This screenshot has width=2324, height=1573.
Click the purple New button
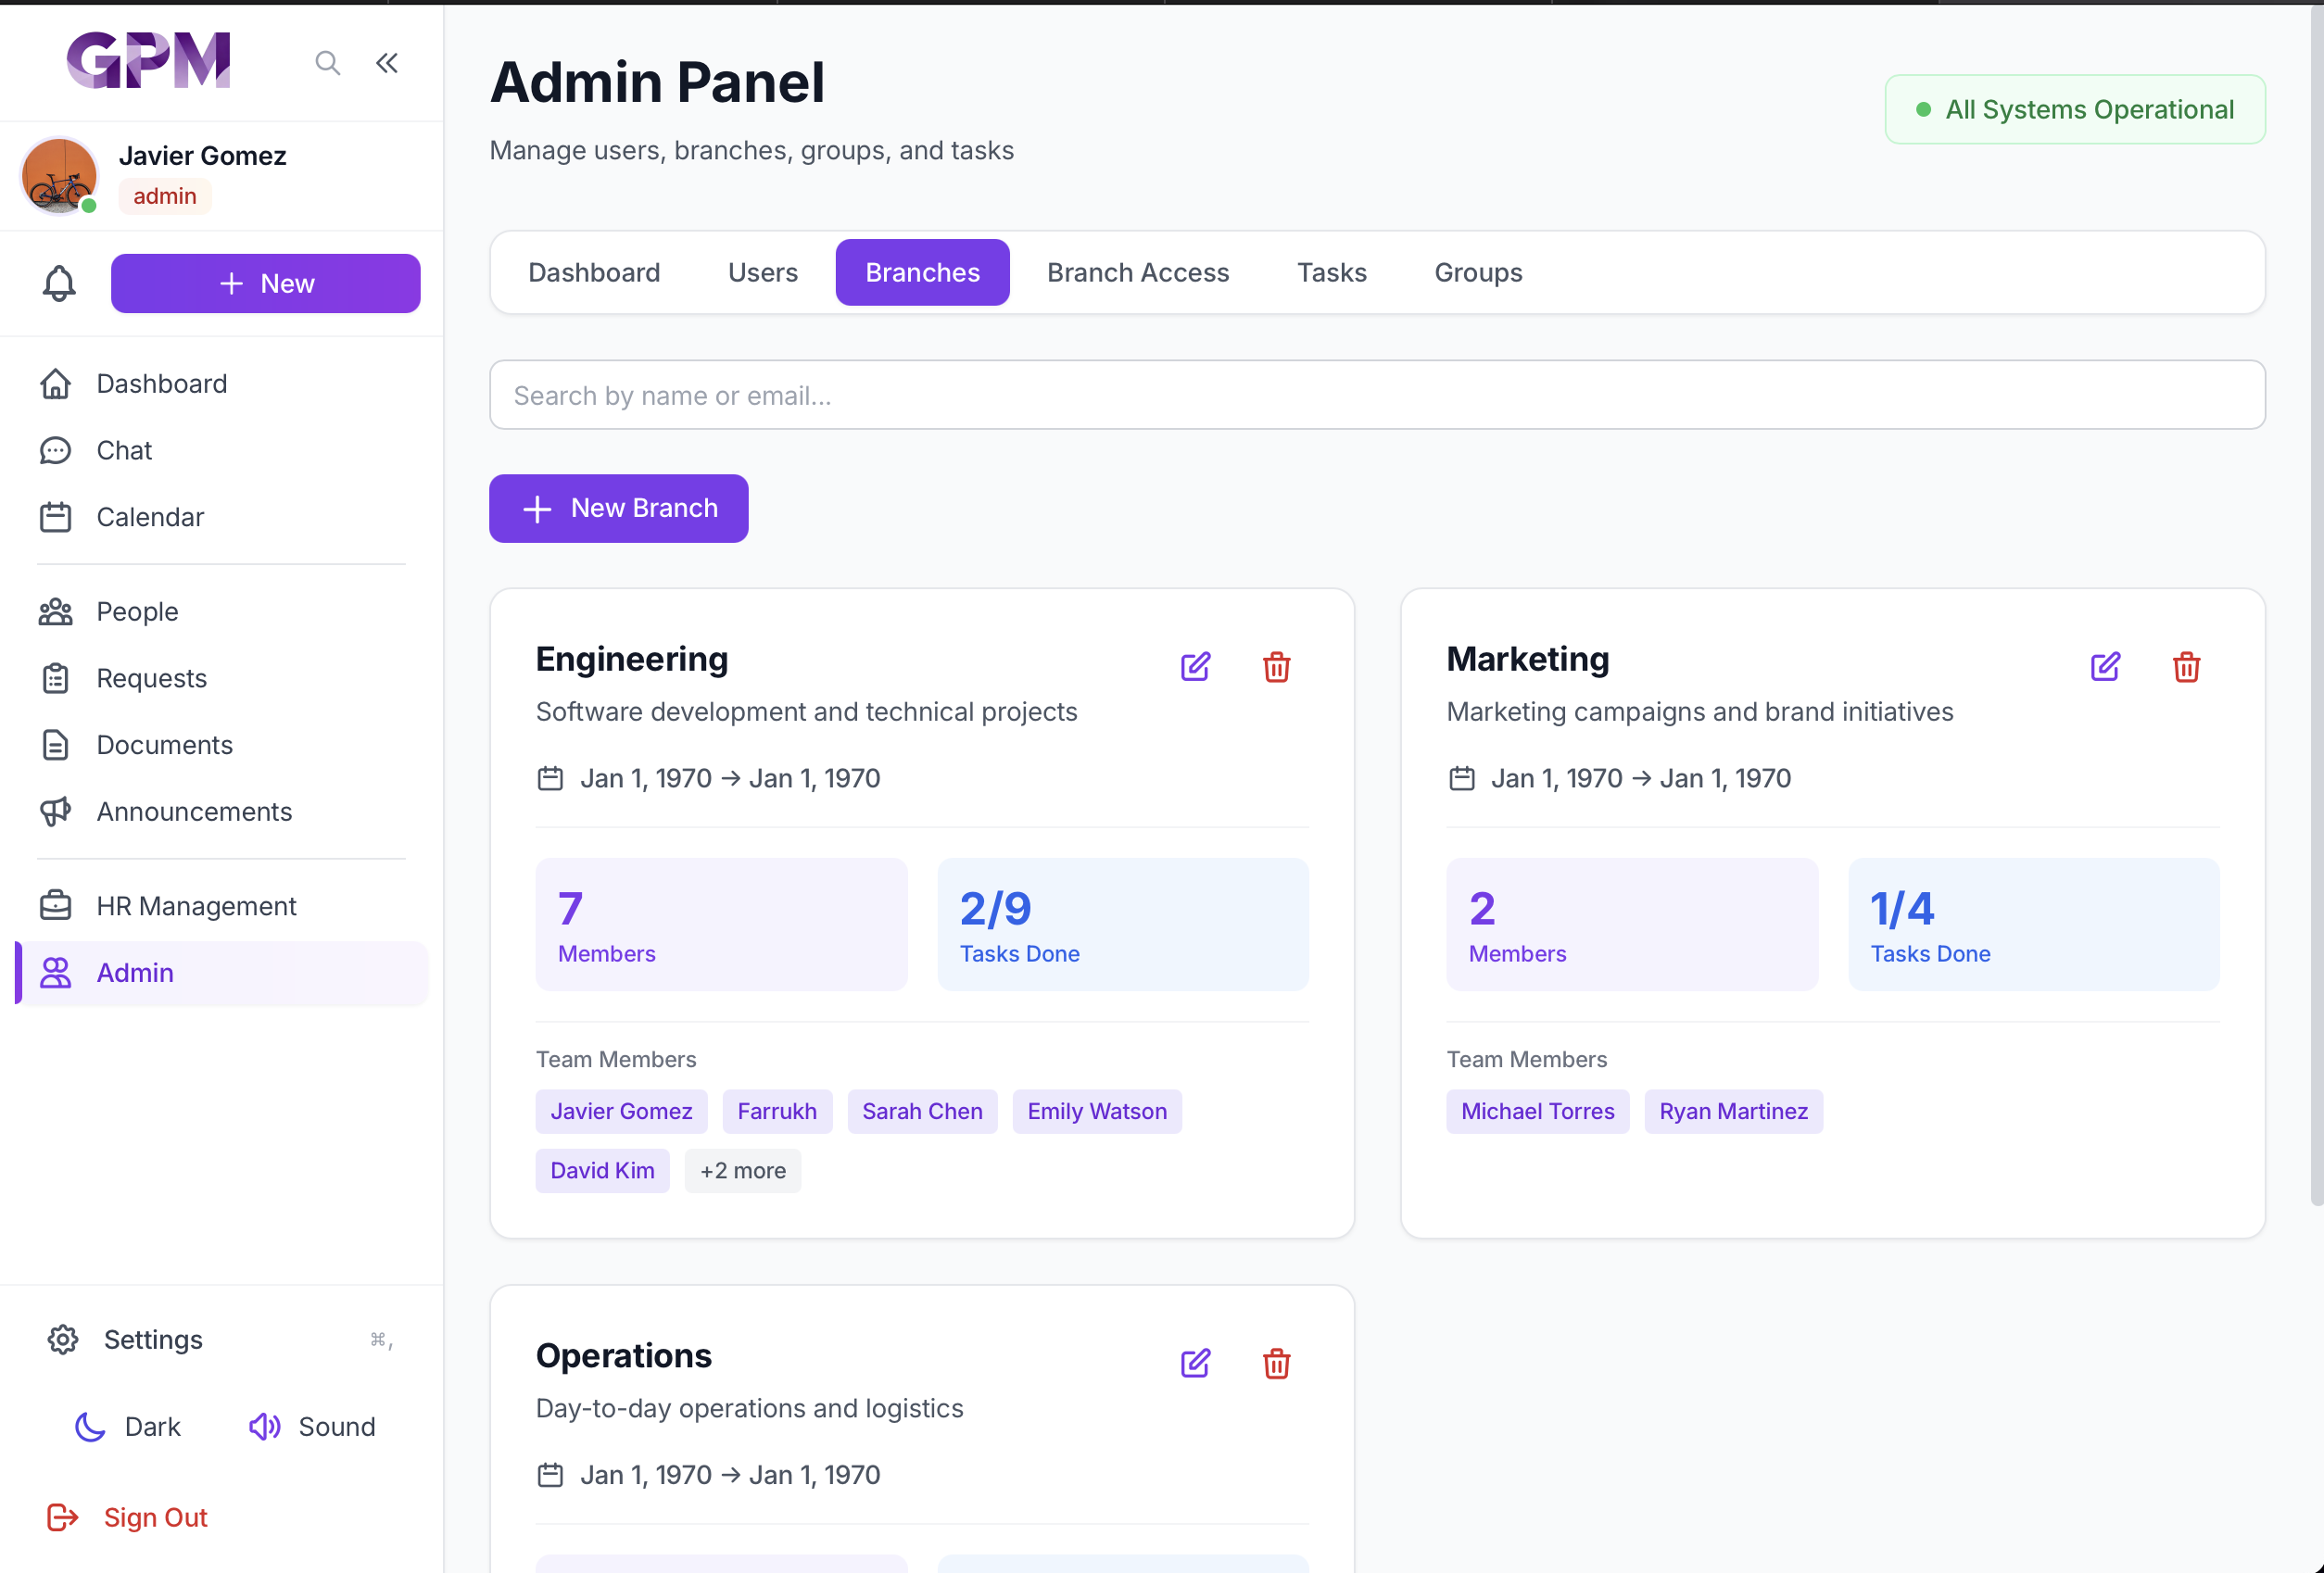point(266,283)
